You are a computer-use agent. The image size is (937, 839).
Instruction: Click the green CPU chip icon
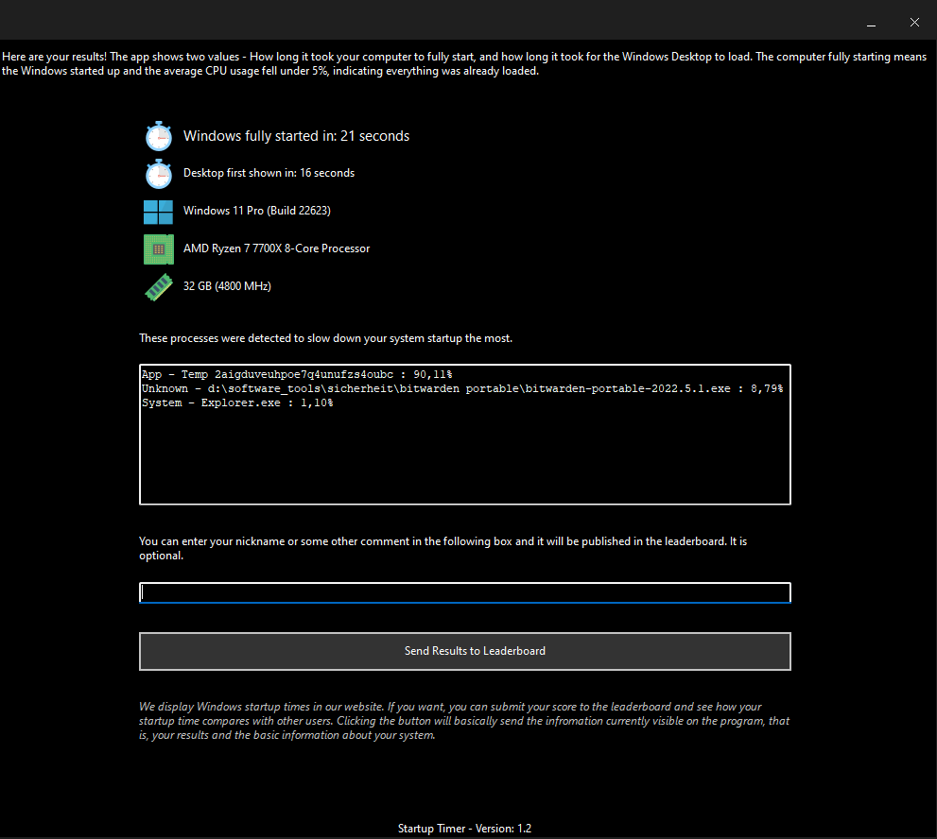(x=158, y=249)
